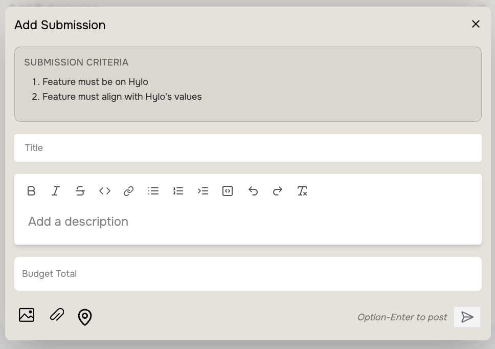Focus the Title input field
The image size is (495, 349).
[248, 148]
